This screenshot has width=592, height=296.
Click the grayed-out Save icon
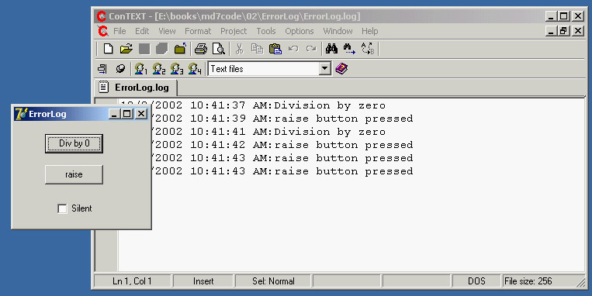[x=144, y=49]
